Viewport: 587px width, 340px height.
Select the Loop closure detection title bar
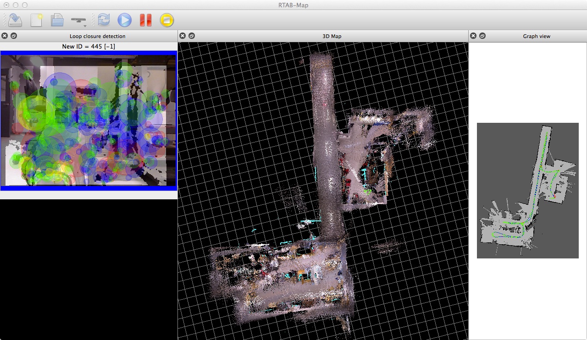click(x=97, y=36)
